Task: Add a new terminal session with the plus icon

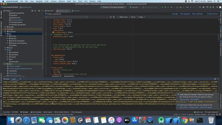Action: pos(20,79)
